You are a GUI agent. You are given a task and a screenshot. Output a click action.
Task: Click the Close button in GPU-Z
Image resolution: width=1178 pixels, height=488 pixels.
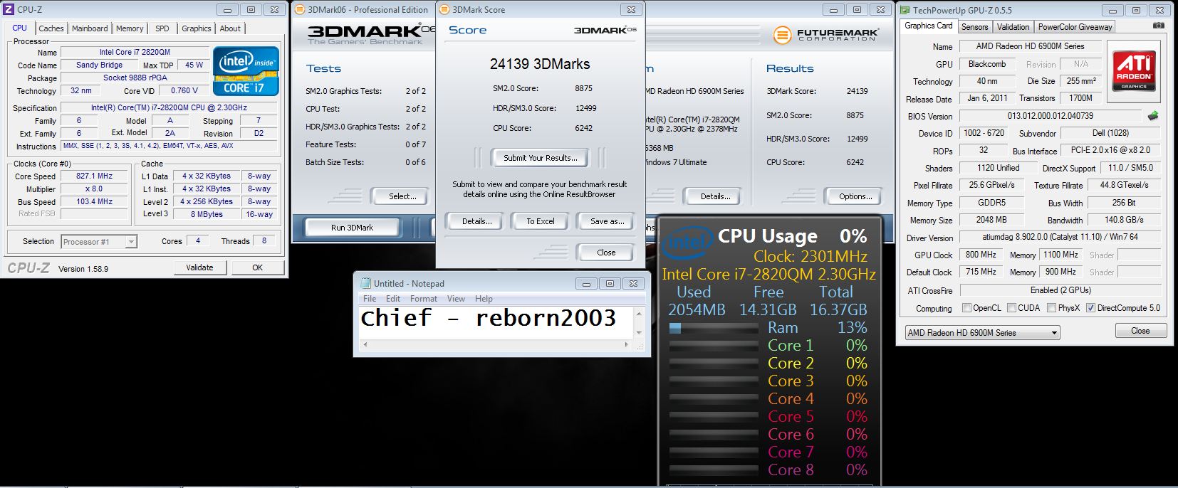click(1140, 331)
